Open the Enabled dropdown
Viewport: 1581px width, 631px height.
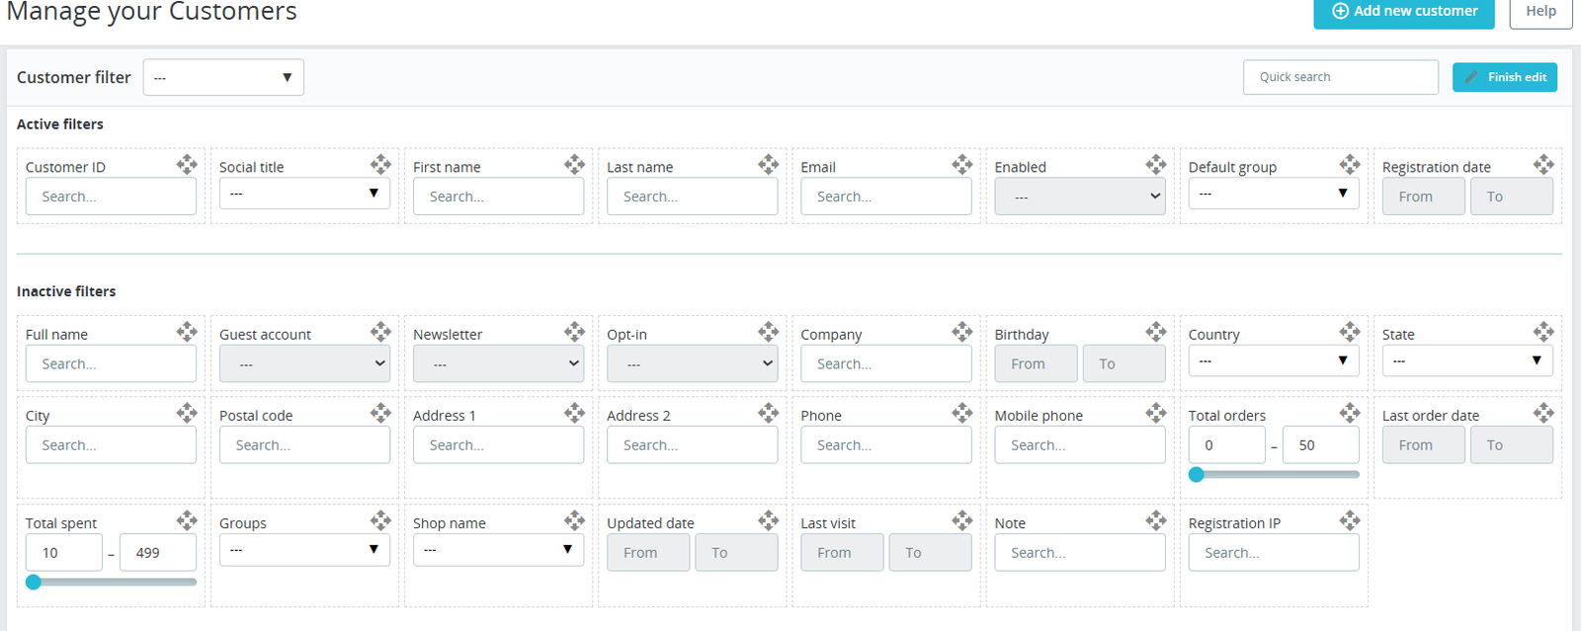[x=1080, y=197]
